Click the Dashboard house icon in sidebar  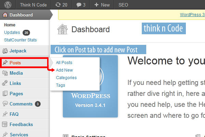[x=5, y=15]
